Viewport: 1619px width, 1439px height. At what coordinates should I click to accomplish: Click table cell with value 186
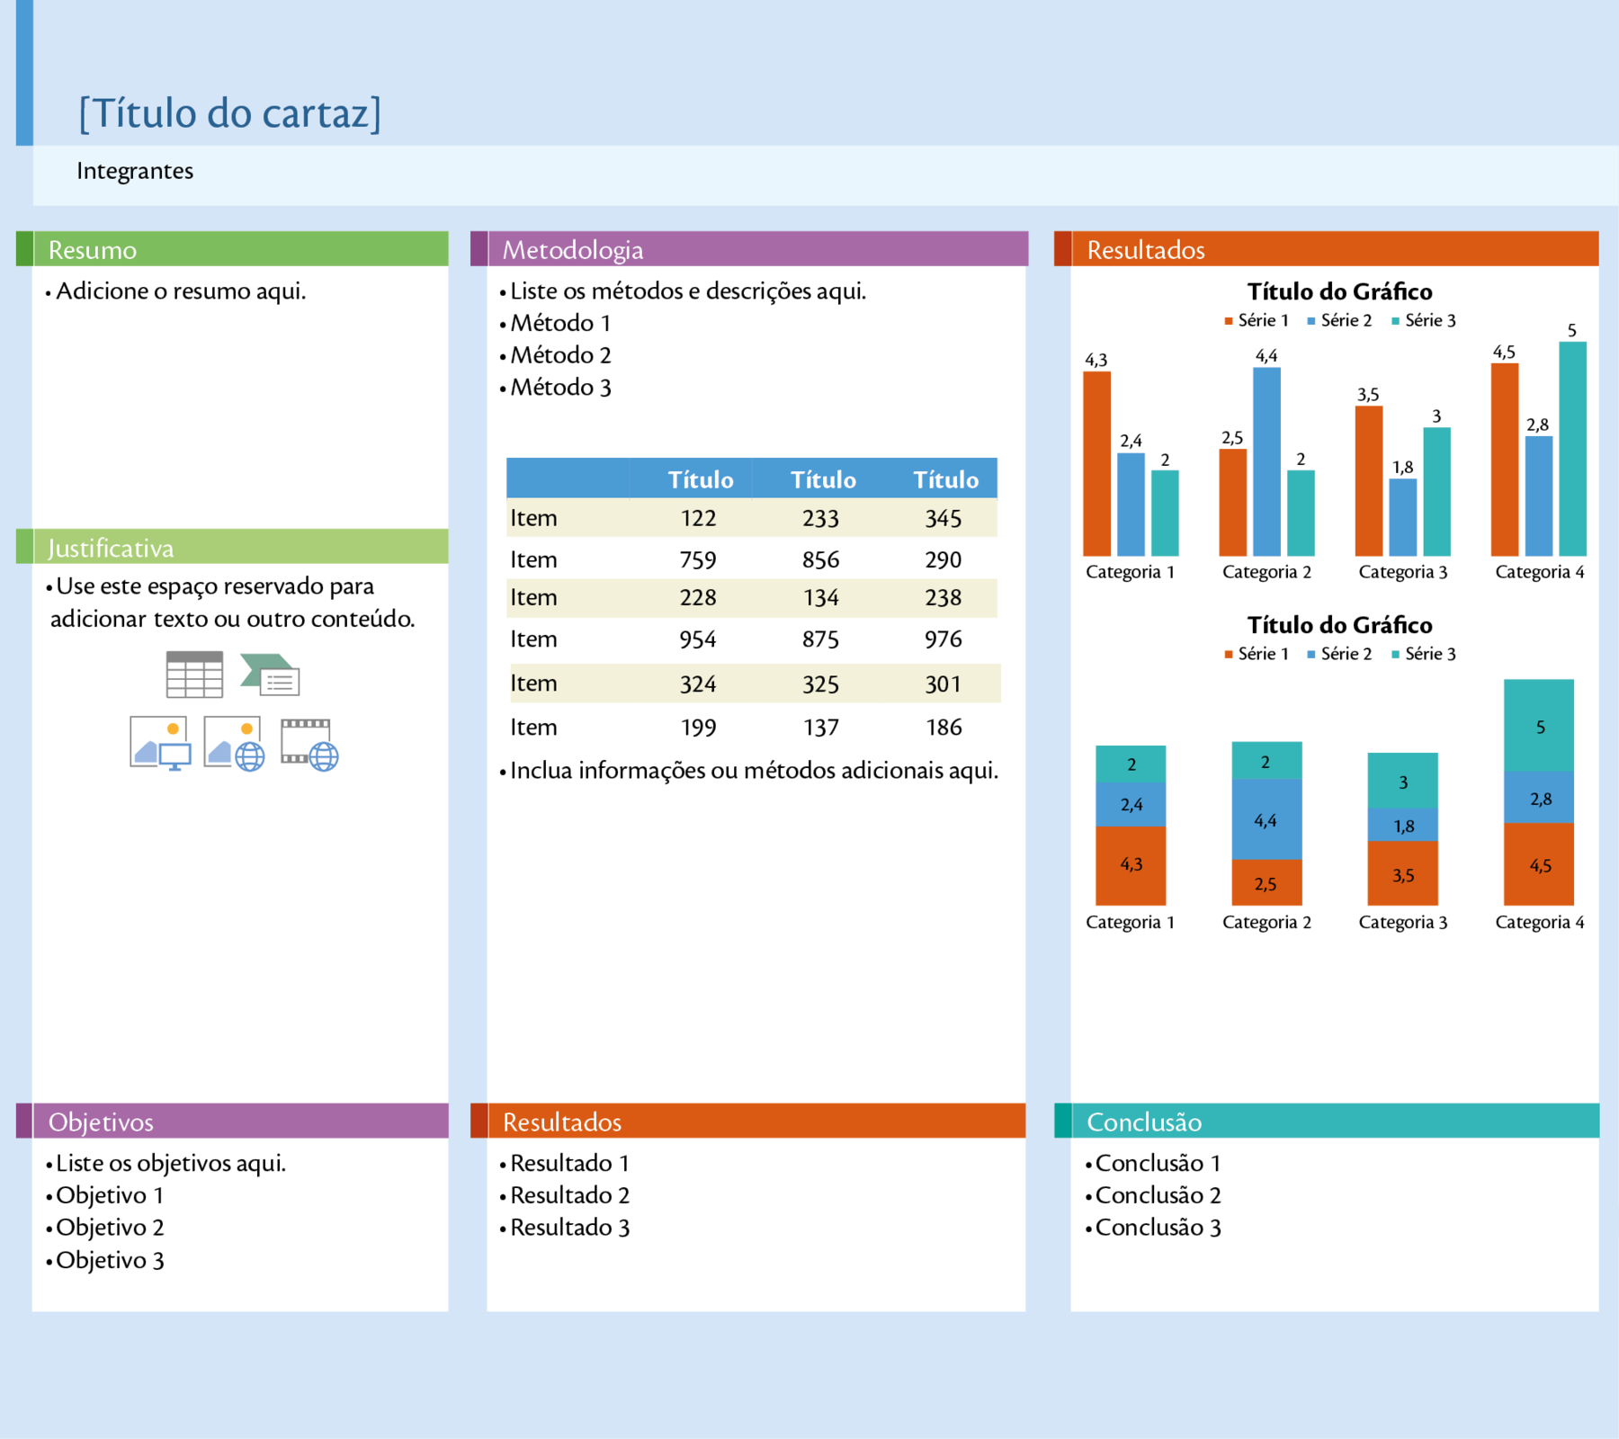coord(944,728)
